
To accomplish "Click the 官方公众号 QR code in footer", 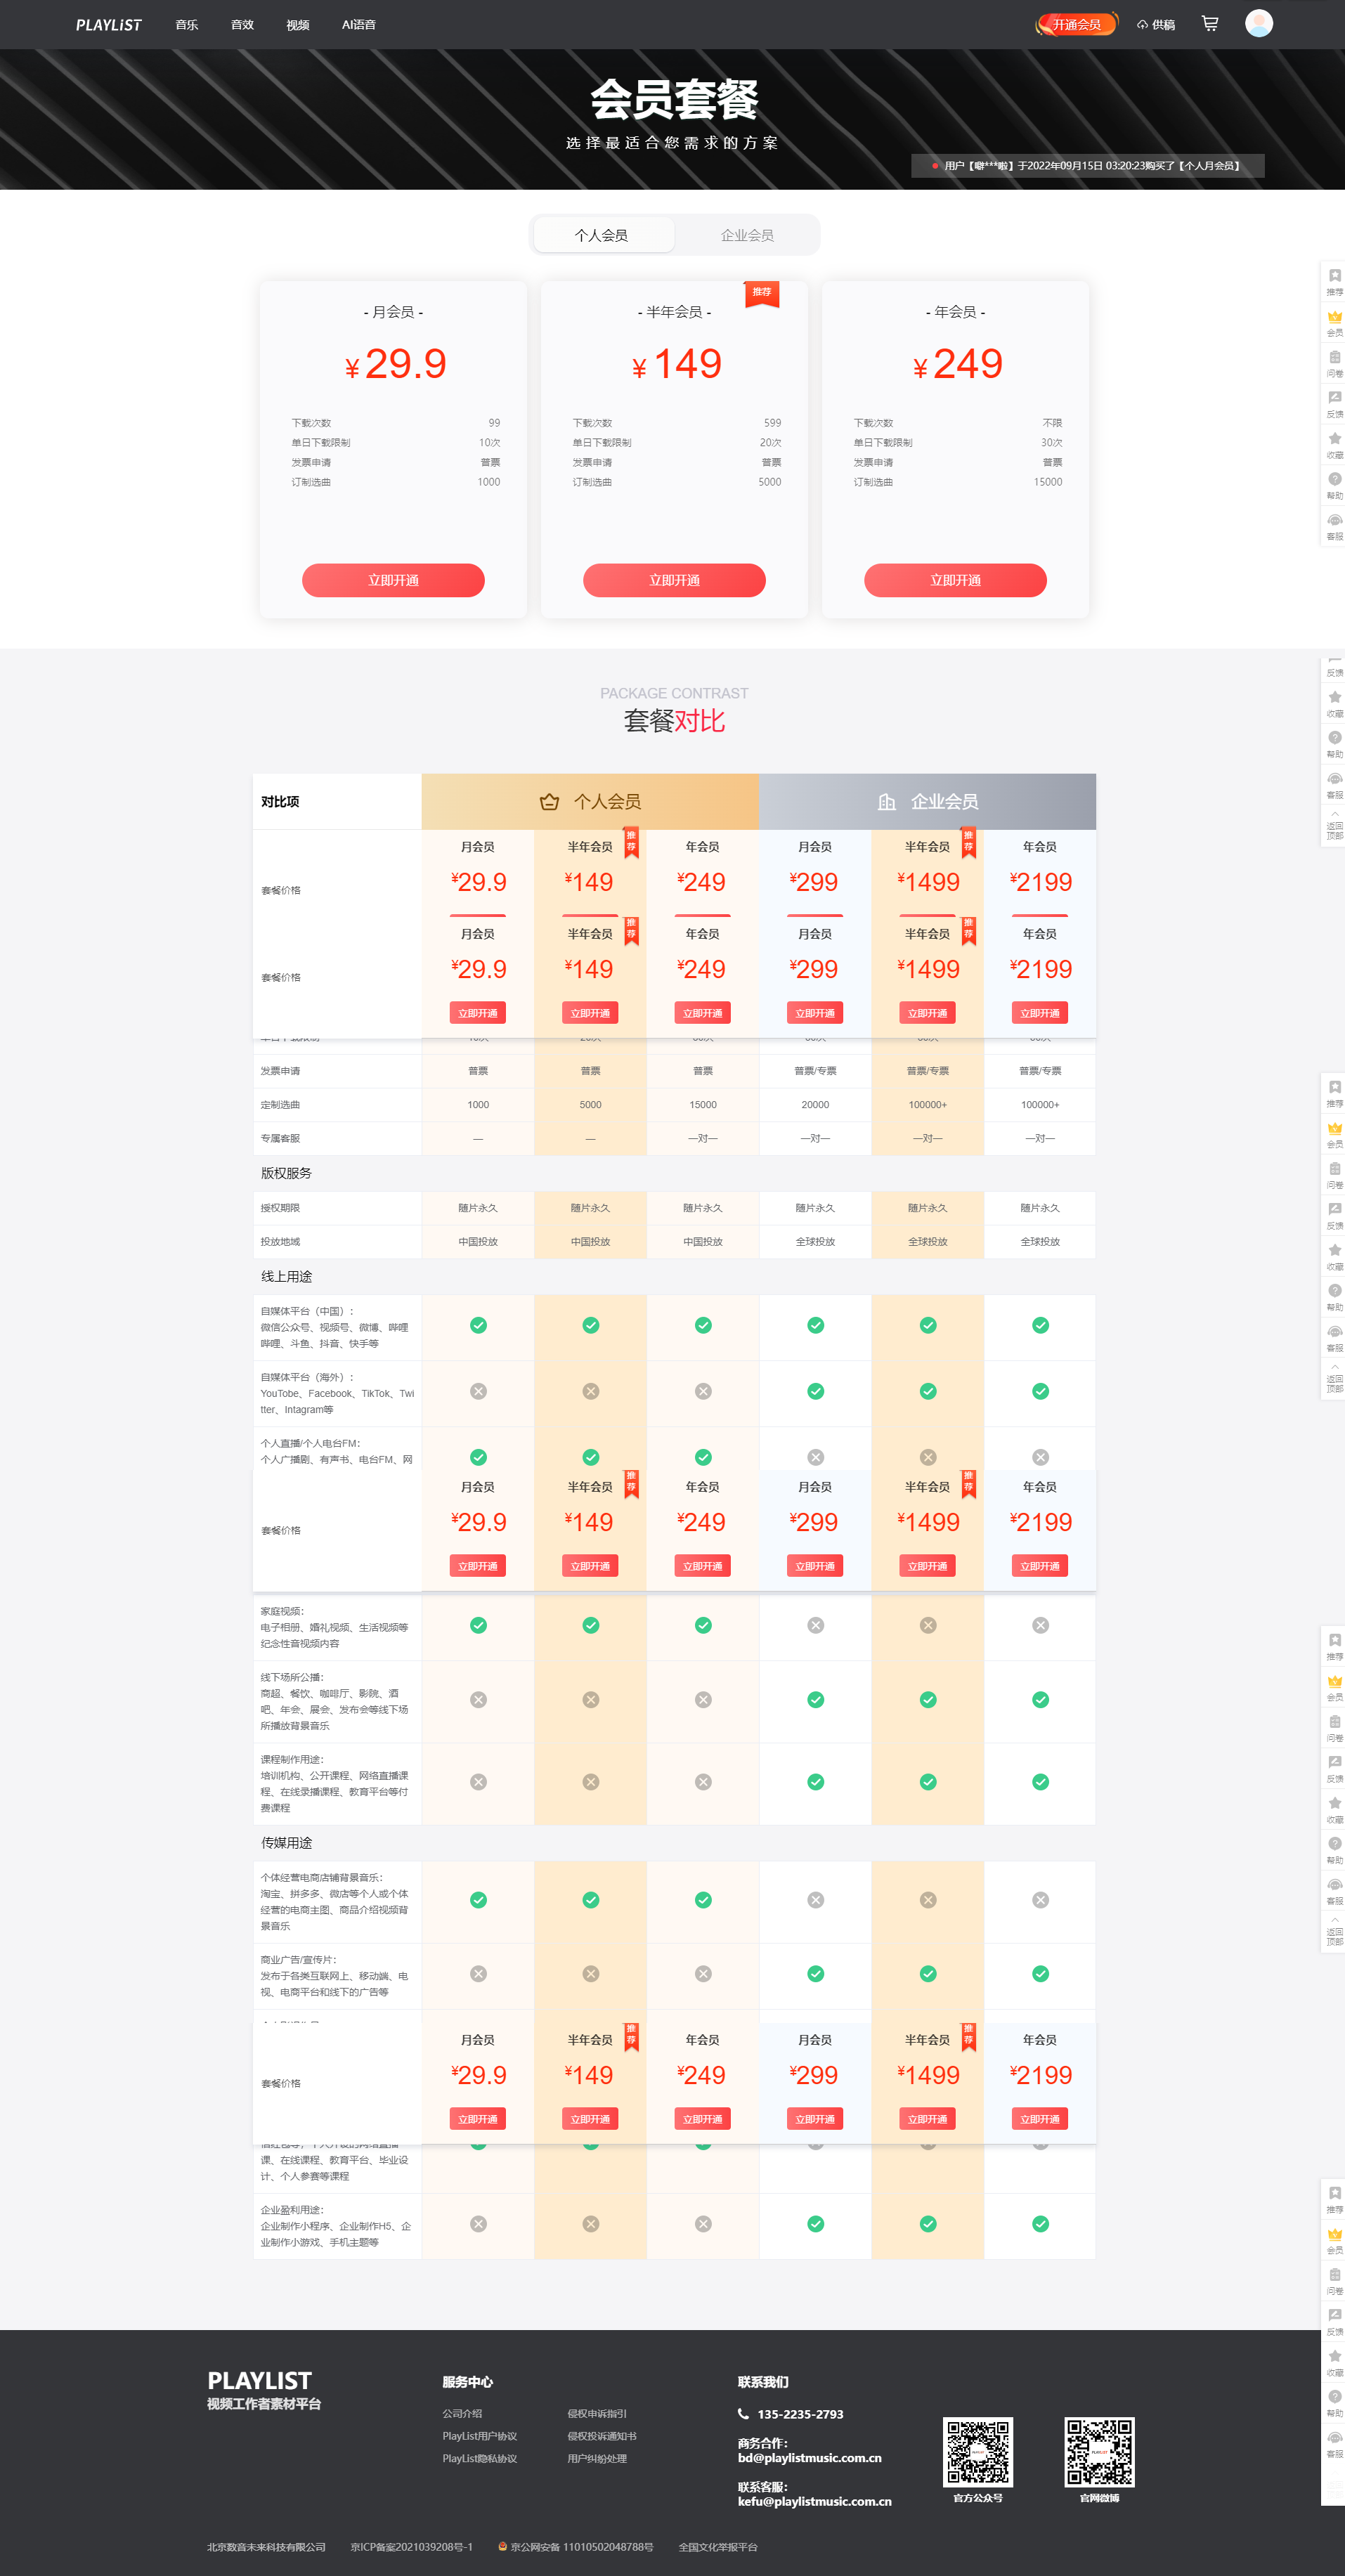I will tap(977, 2452).
